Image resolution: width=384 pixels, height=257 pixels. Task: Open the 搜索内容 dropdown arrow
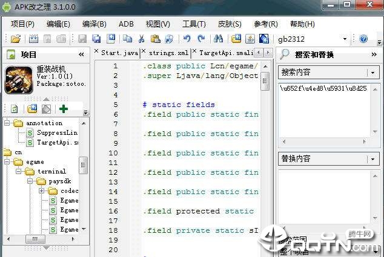(x=372, y=73)
